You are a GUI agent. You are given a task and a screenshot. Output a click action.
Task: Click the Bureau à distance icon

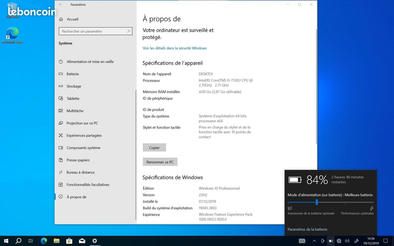click(x=61, y=173)
